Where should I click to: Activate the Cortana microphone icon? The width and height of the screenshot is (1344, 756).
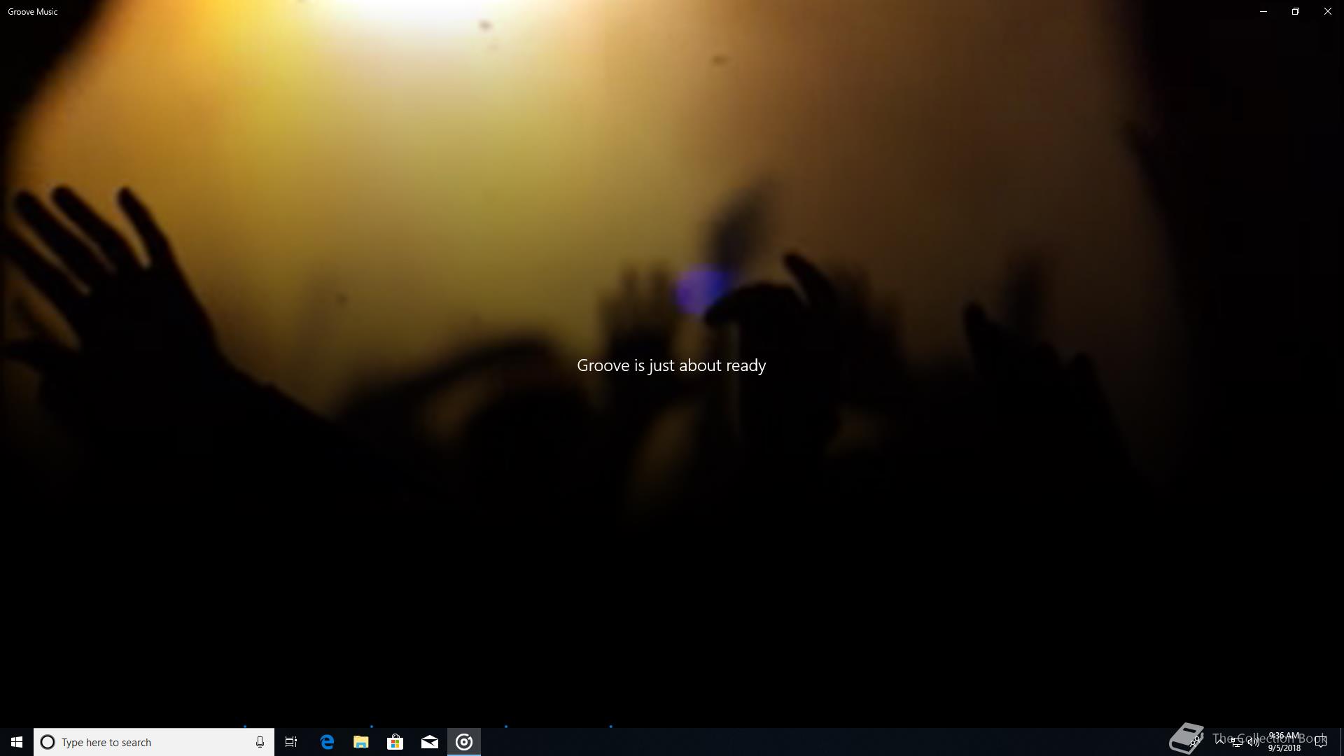260,742
